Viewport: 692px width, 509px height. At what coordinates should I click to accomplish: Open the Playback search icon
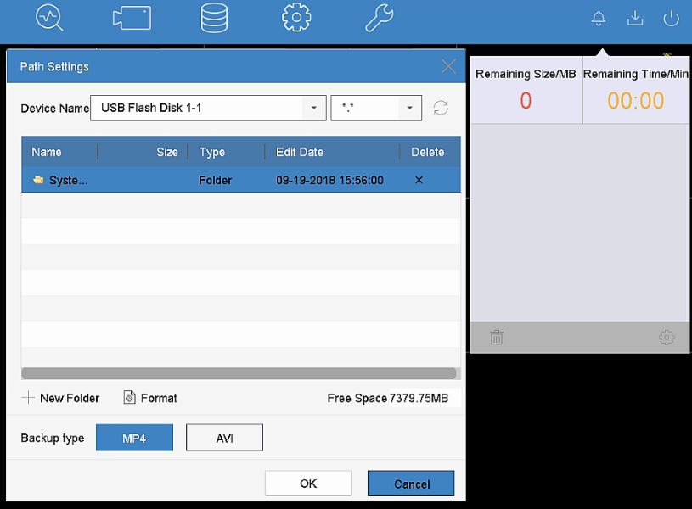[x=49, y=18]
